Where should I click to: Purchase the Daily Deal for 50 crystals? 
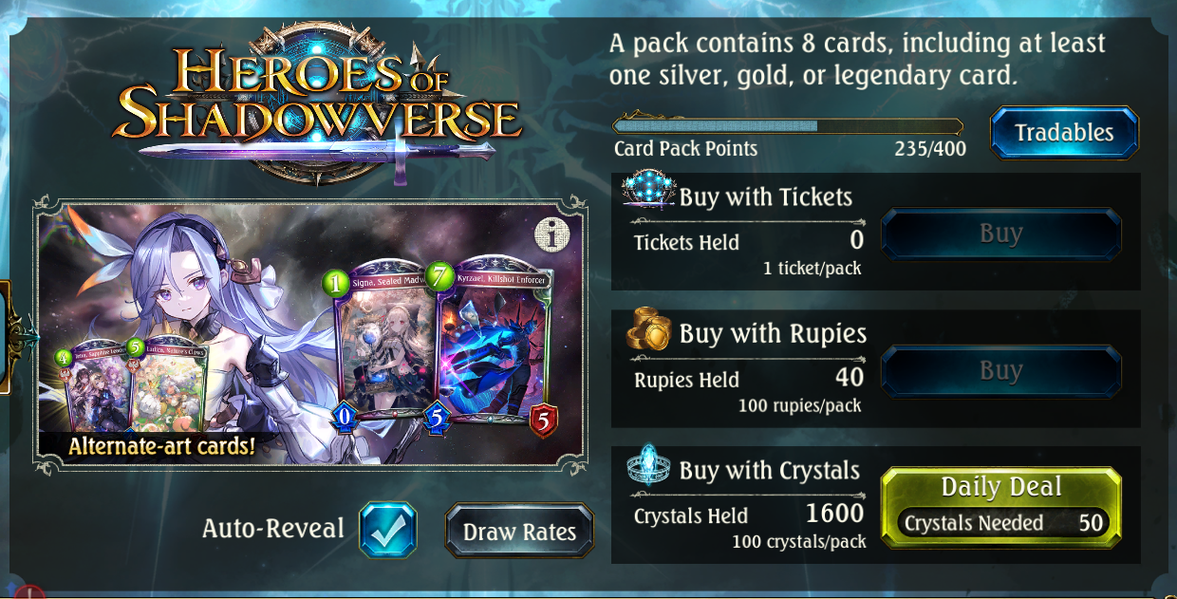pos(1000,507)
